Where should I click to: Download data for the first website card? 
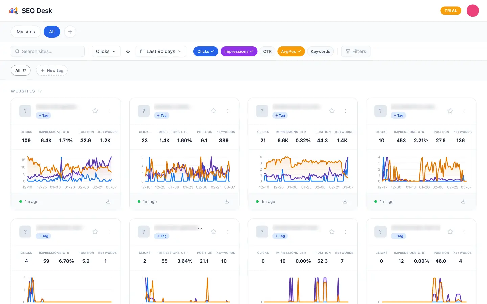[108, 201]
